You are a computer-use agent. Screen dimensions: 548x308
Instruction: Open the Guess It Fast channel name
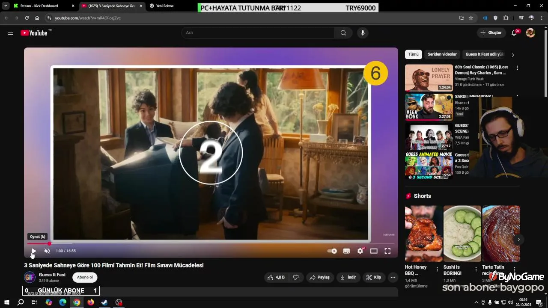click(x=52, y=275)
